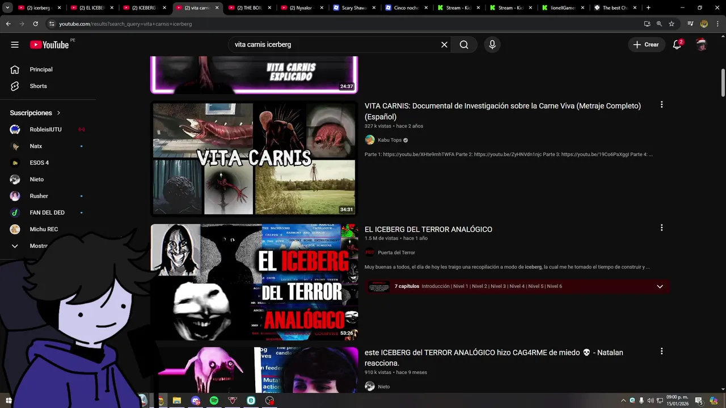
Task: Play the VITA CARNIS EXPLICADO 24:37 thumbnail
Action: tap(254, 74)
